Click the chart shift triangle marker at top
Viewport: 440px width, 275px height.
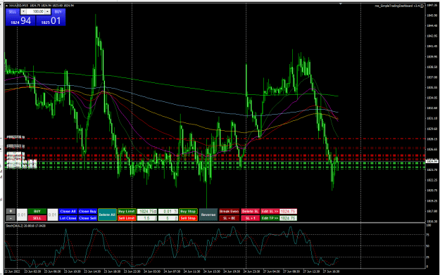(340, 4)
